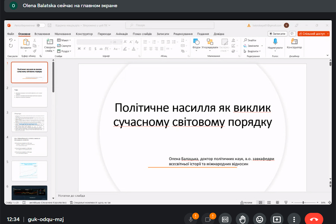Click the Надиктувати (Dictate) microphone icon
Viewport: 336px width, 224px height.
click(275, 42)
